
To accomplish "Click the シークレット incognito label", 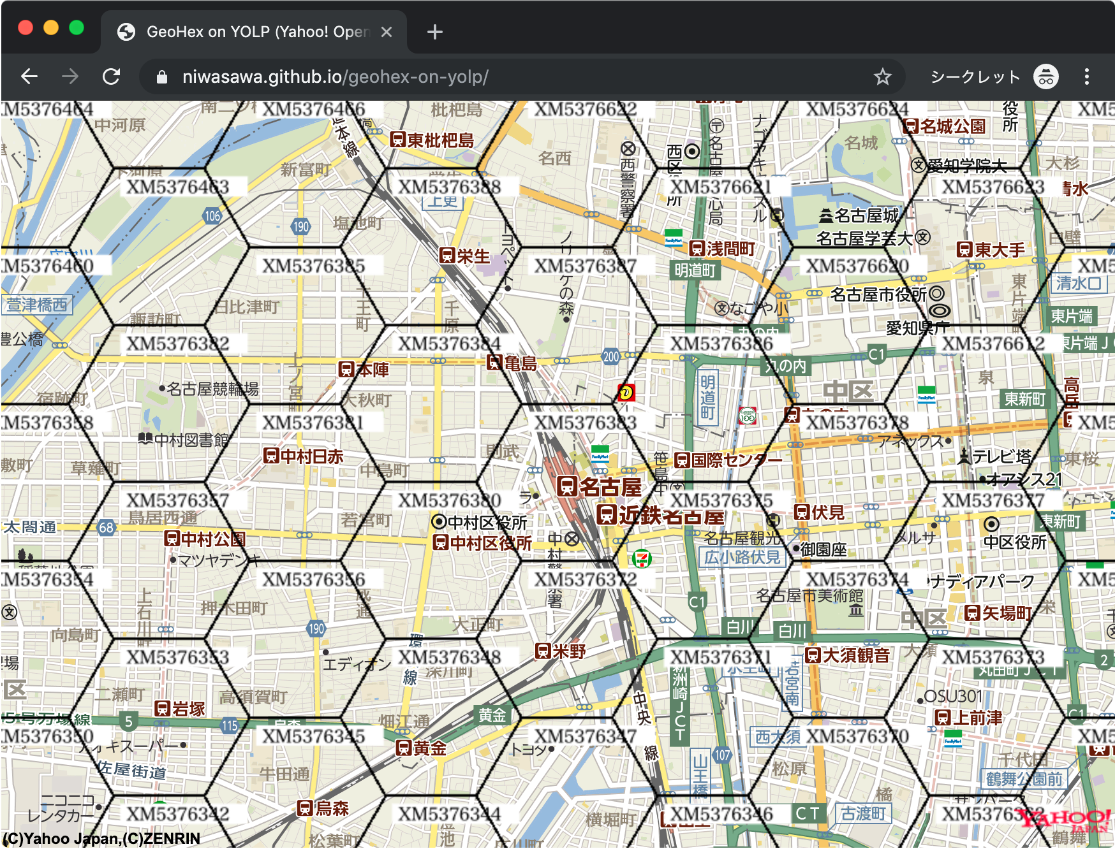I will 976,77.
